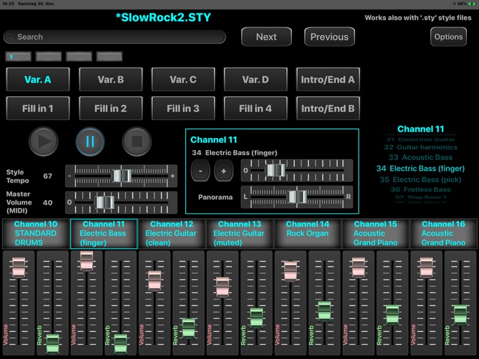Trigger Intro/End B
The height and width of the screenshot is (359, 479).
click(328, 109)
